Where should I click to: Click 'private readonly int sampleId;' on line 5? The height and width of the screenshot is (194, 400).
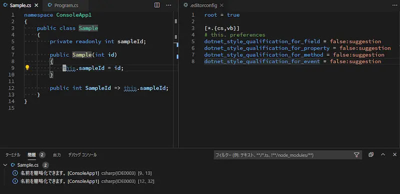coord(97,41)
